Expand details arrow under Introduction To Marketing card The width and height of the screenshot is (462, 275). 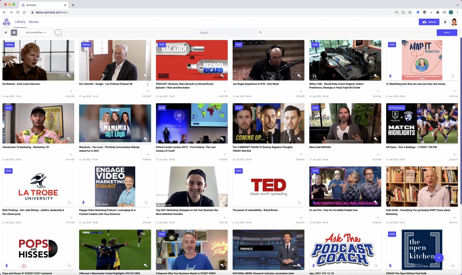tap(71, 155)
